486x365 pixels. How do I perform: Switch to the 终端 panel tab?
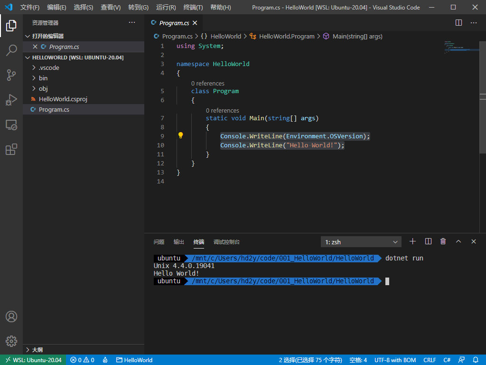pyautogui.click(x=199, y=242)
